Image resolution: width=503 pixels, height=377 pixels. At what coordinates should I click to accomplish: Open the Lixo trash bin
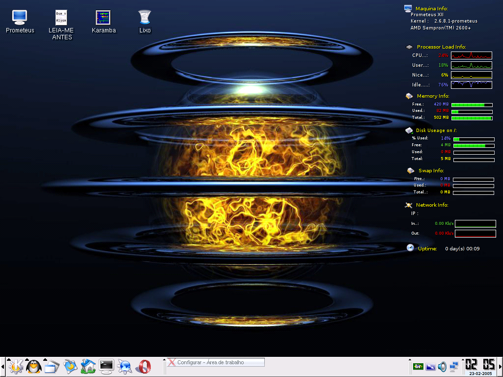pyautogui.click(x=145, y=22)
